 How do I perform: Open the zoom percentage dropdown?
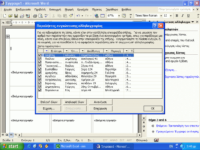(119, 16)
